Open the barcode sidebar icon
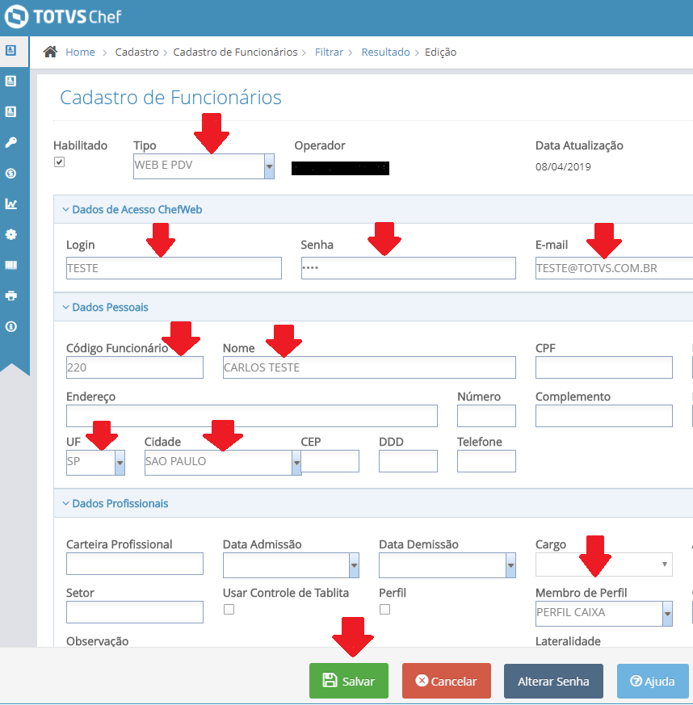 [x=11, y=265]
